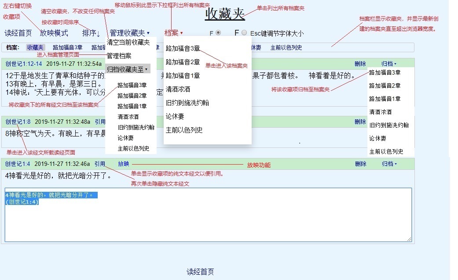Click the 排序↓ sort arrow
The height and width of the screenshot is (280, 458).
pyautogui.click(x=91, y=33)
